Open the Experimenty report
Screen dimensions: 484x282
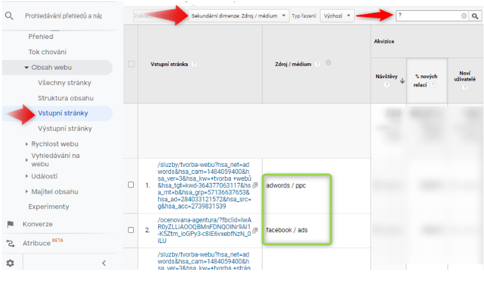tap(49, 207)
